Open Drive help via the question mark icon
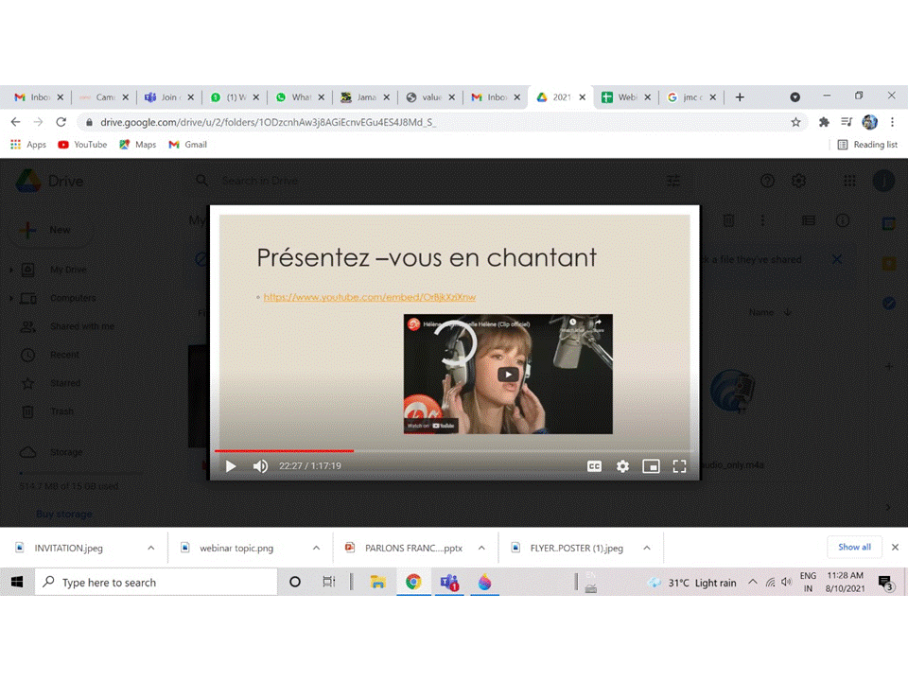This screenshot has height=681, width=908. point(767,182)
